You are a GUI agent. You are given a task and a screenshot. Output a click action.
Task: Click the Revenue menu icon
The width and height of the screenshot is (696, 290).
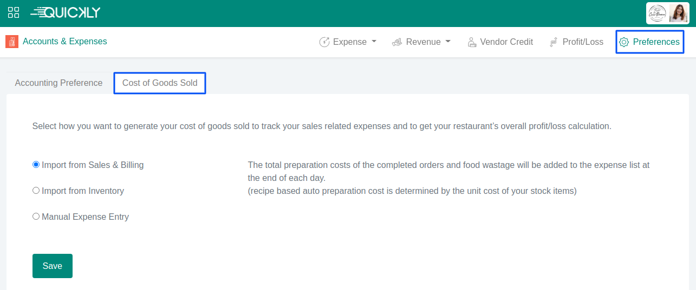click(x=397, y=42)
